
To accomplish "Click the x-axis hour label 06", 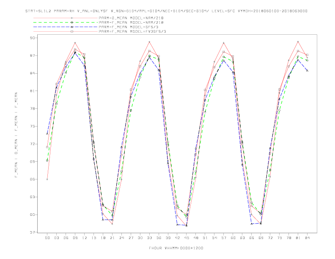I will click(x=66, y=238).
